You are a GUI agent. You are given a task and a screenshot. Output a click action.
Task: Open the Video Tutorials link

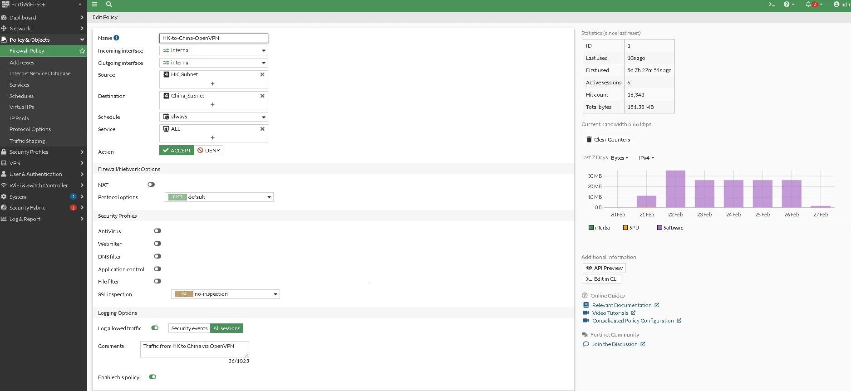(x=610, y=313)
